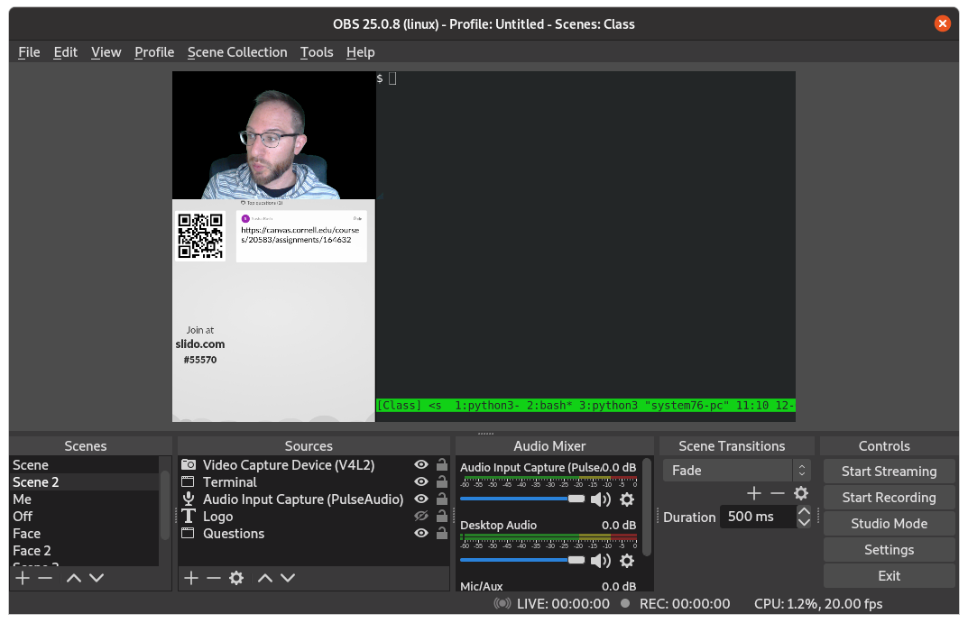968x623 pixels.
Task: Open the Fade transition dropdown
Action: pos(736,471)
